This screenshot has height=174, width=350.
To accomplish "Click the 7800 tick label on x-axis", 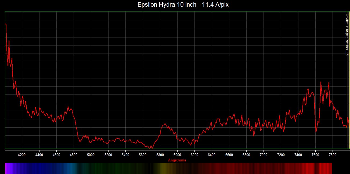I will [333, 155].
